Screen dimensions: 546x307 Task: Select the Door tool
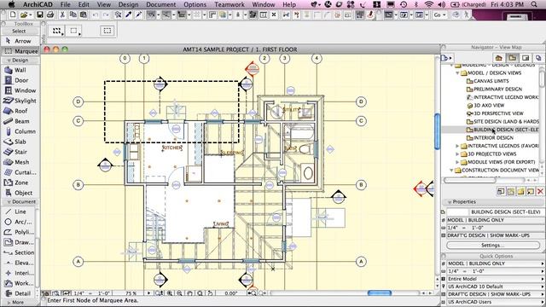(x=20, y=80)
